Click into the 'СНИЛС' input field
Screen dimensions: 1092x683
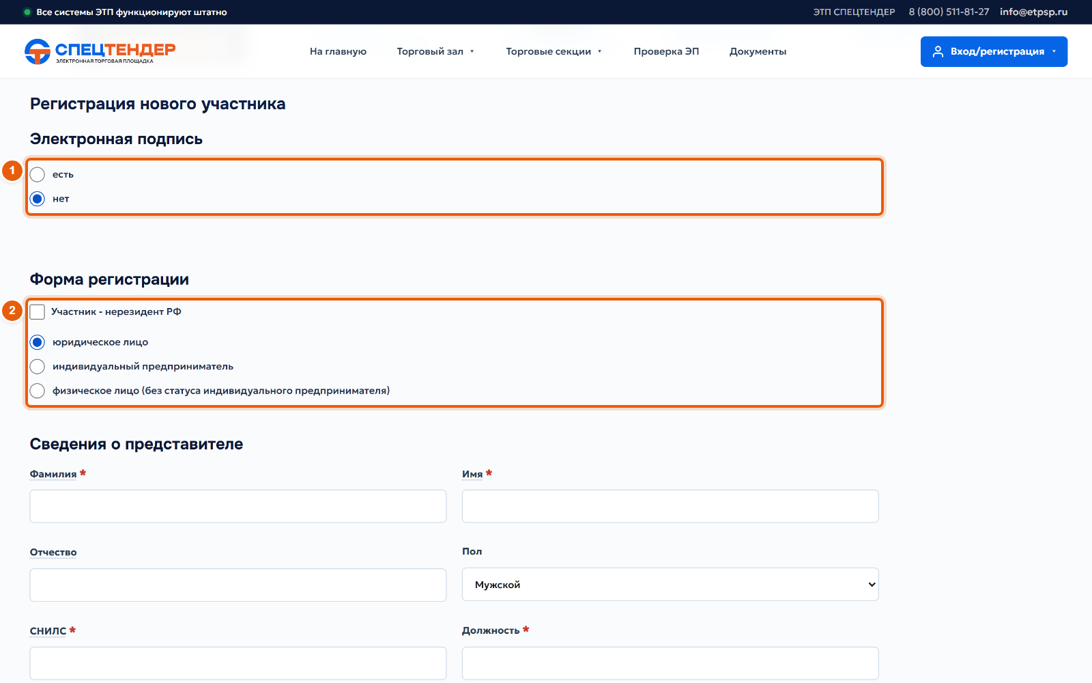238,663
